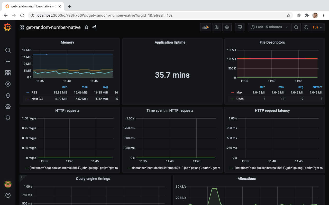Screen dimensions: 329x205
Task: Sort File Descriptors legend by current column
Action: point(317,87)
